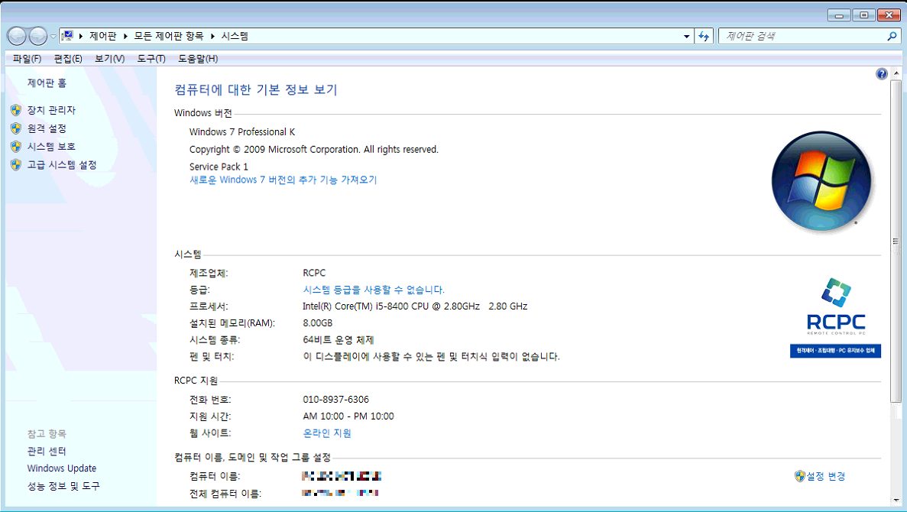This screenshot has height=512, width=907.
Task: Click 새로운 Windows 7 버전의 추가 기능 가져오기 link
Action: [x=283, y=180]
